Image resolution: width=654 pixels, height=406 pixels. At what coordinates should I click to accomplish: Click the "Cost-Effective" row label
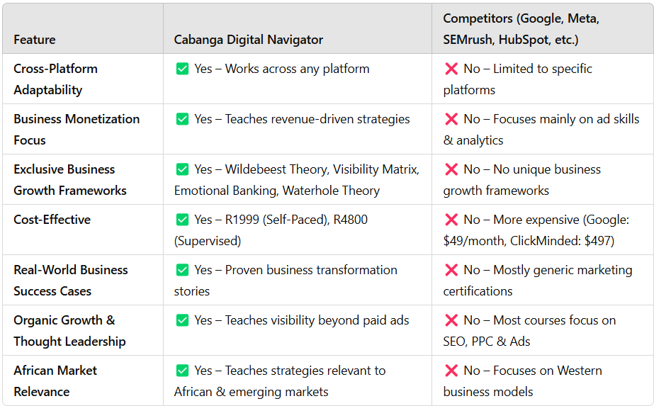(52, 220)
